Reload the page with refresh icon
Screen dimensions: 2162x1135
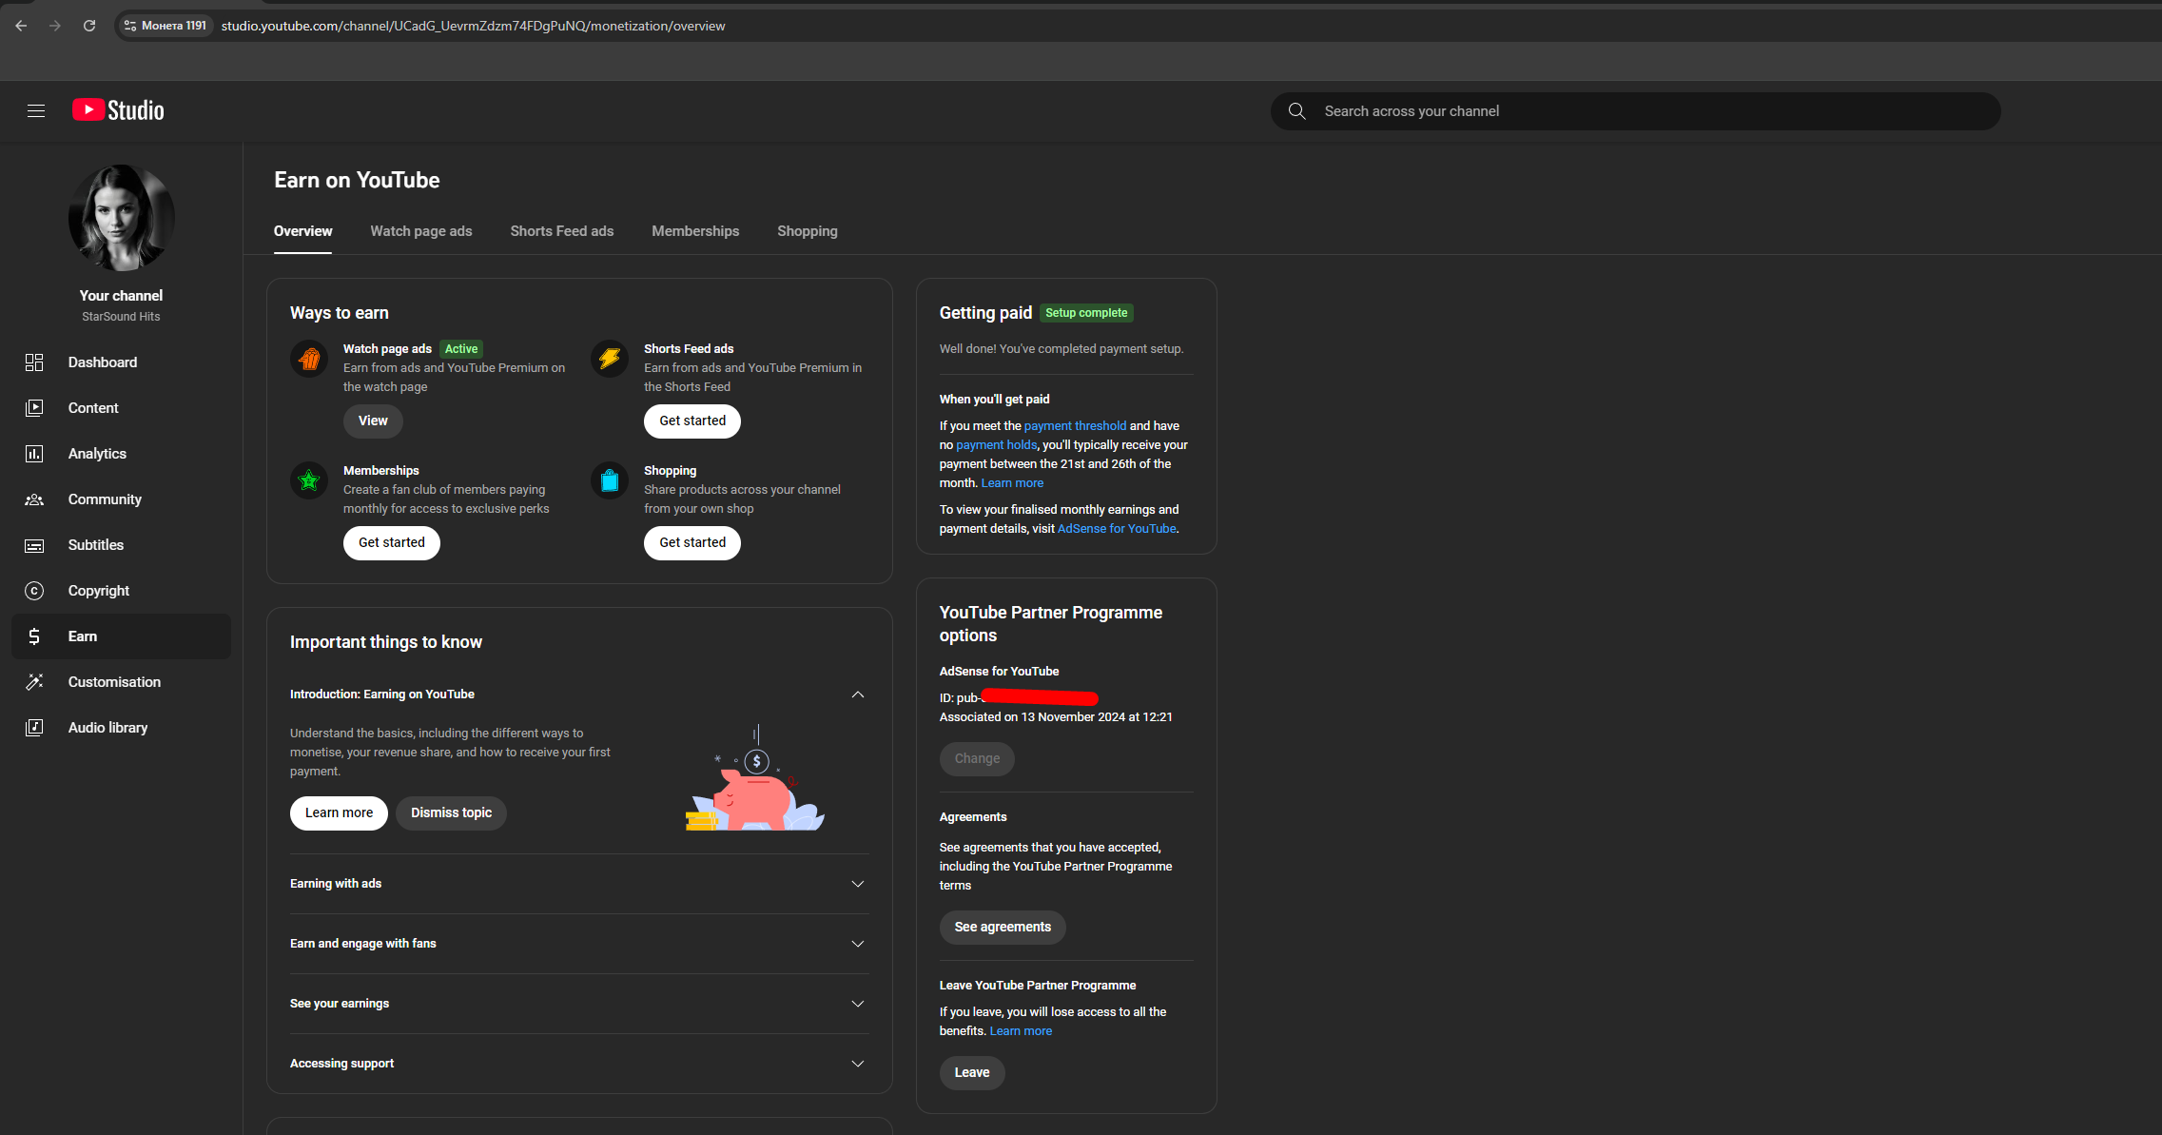click(89, 26)
